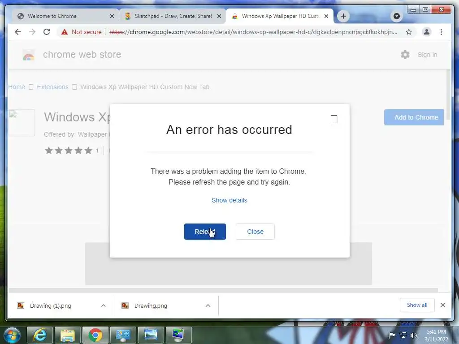
Task: Click the address bar URL
Action: [253, 32]
